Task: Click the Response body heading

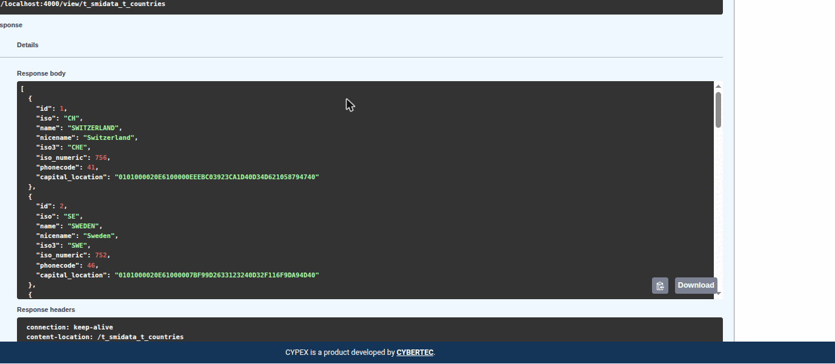Action: click(41, 73)
